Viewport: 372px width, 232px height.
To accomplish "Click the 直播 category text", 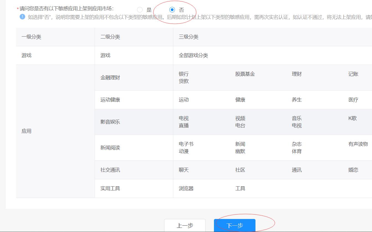I will tap(184, 126).
